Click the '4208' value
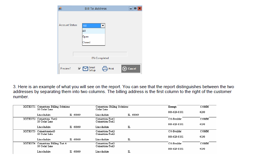 pos(202,112)
